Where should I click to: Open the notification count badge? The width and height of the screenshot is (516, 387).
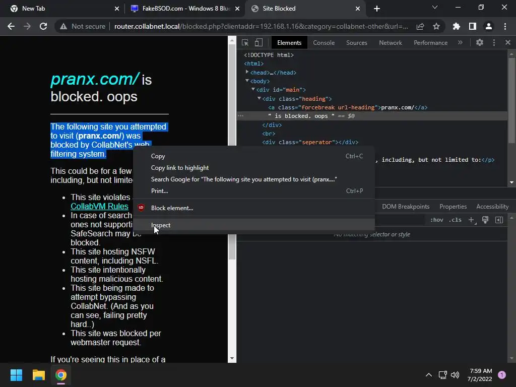(502, 375)
